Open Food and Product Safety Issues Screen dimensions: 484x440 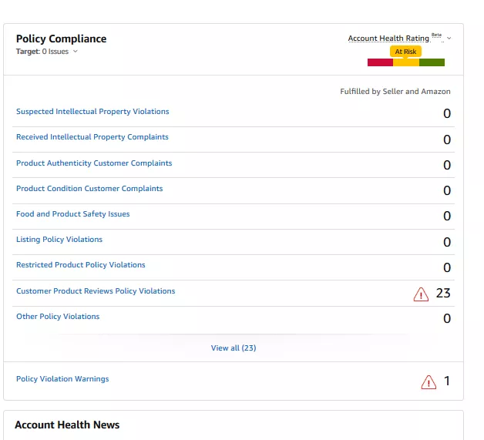(73, 213)
